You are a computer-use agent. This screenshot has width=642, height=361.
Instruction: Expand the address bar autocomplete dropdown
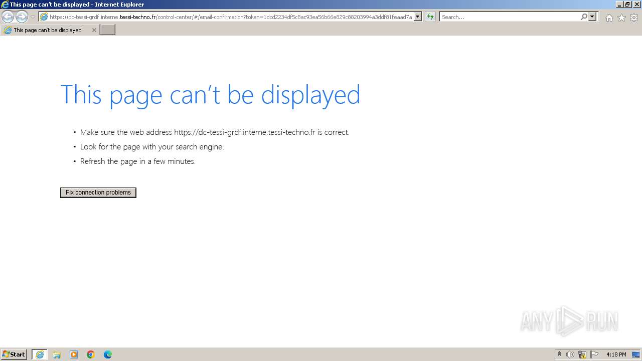coord(418,17)
